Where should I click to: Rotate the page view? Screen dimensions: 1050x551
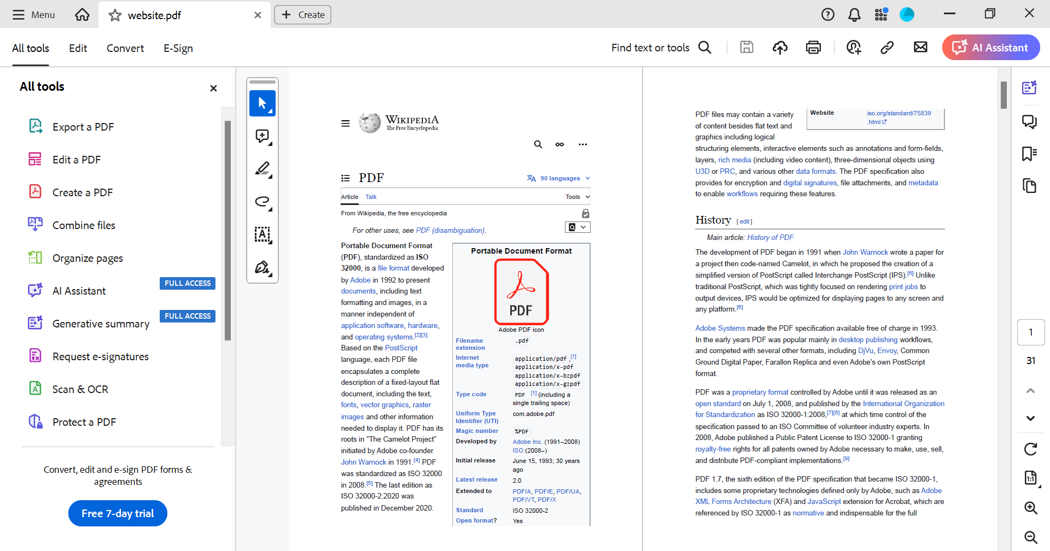(x=1030, y=449)
